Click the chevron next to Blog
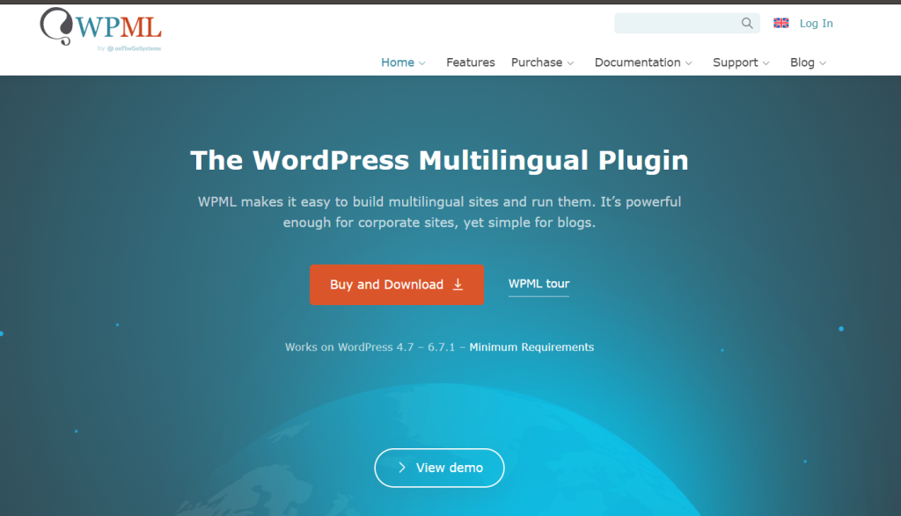 pos(824,63)
